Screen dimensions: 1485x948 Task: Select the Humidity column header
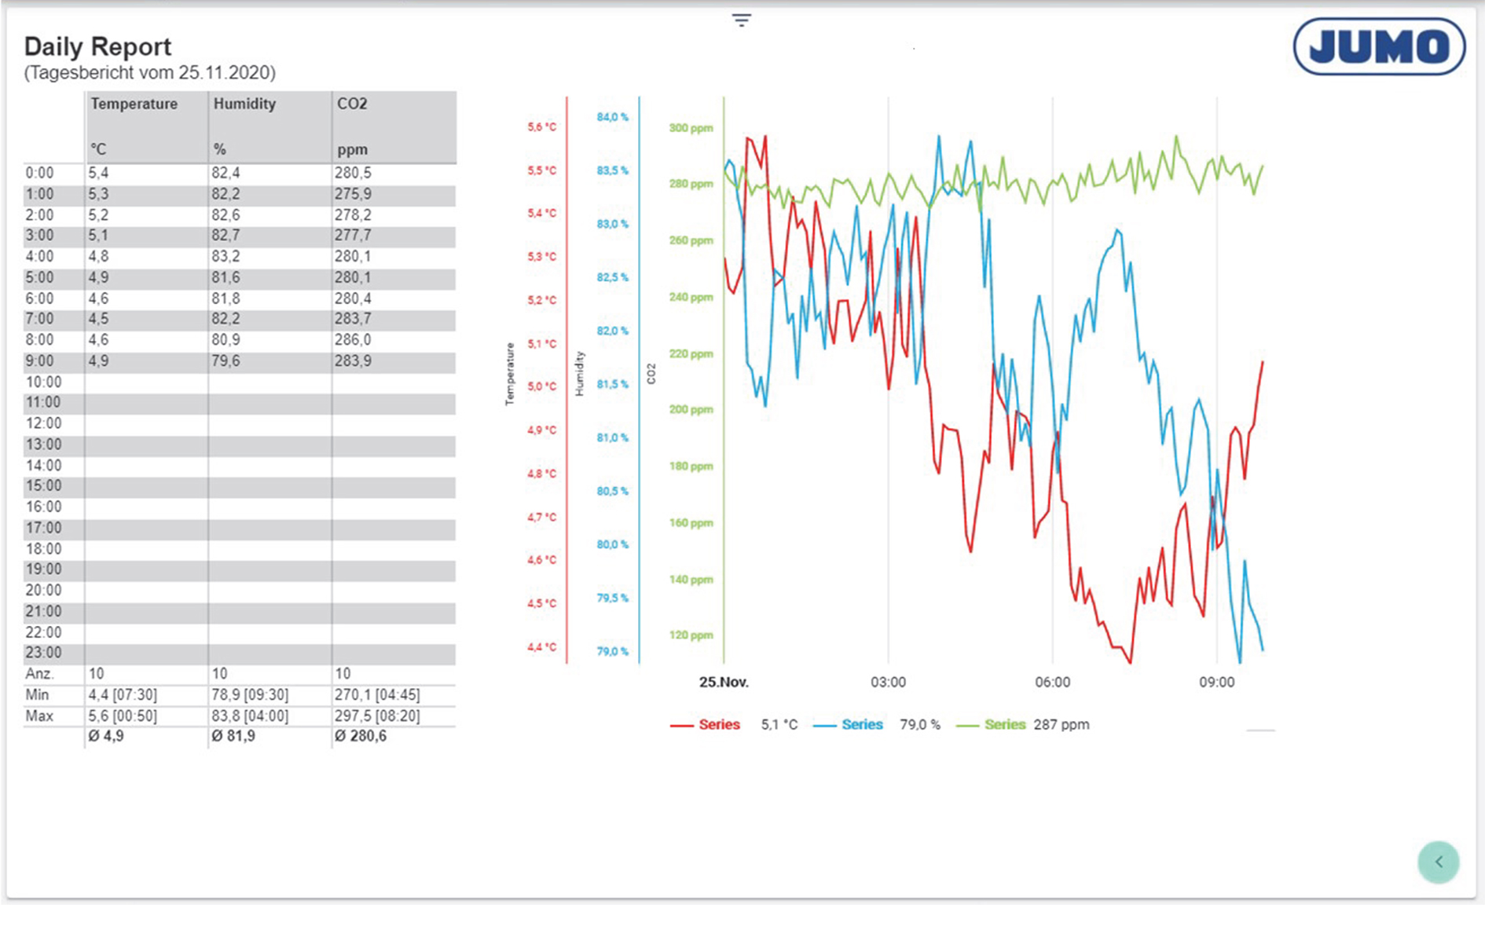point(245,104)
